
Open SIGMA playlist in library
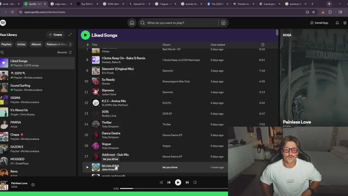[37, 100]
